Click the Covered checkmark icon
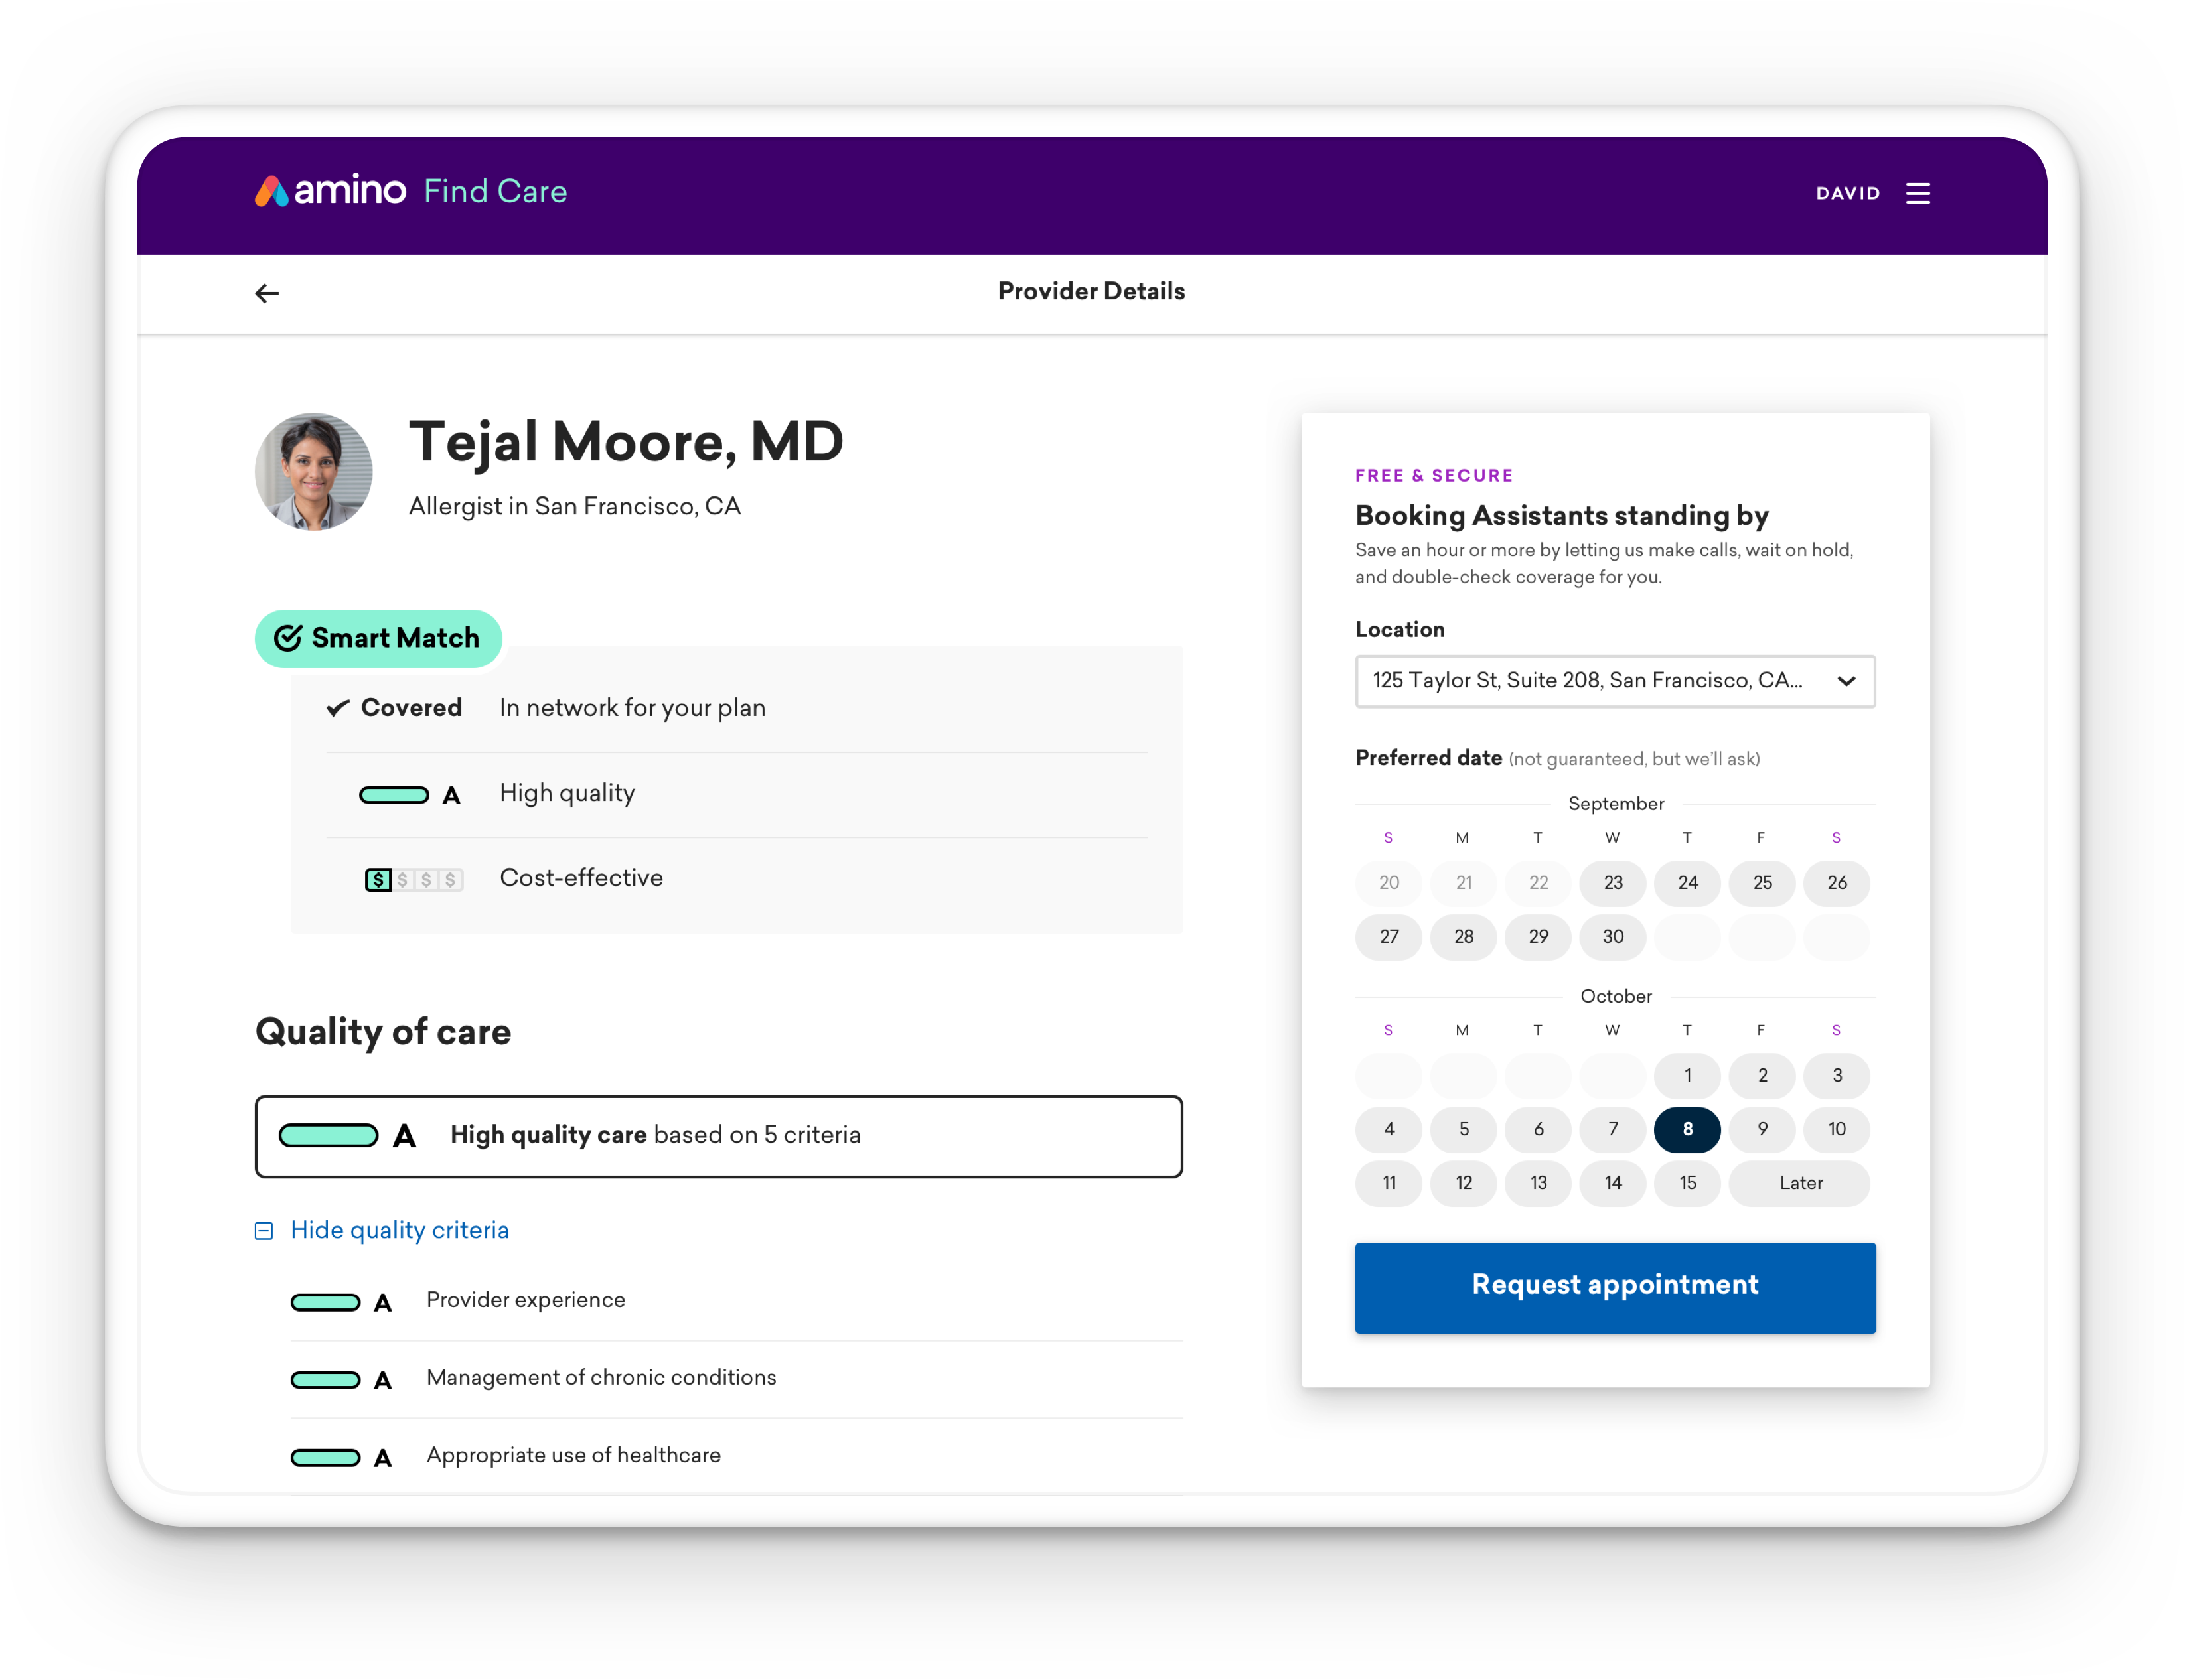This screenshot has height=1680, width=2185. point(338,708)
